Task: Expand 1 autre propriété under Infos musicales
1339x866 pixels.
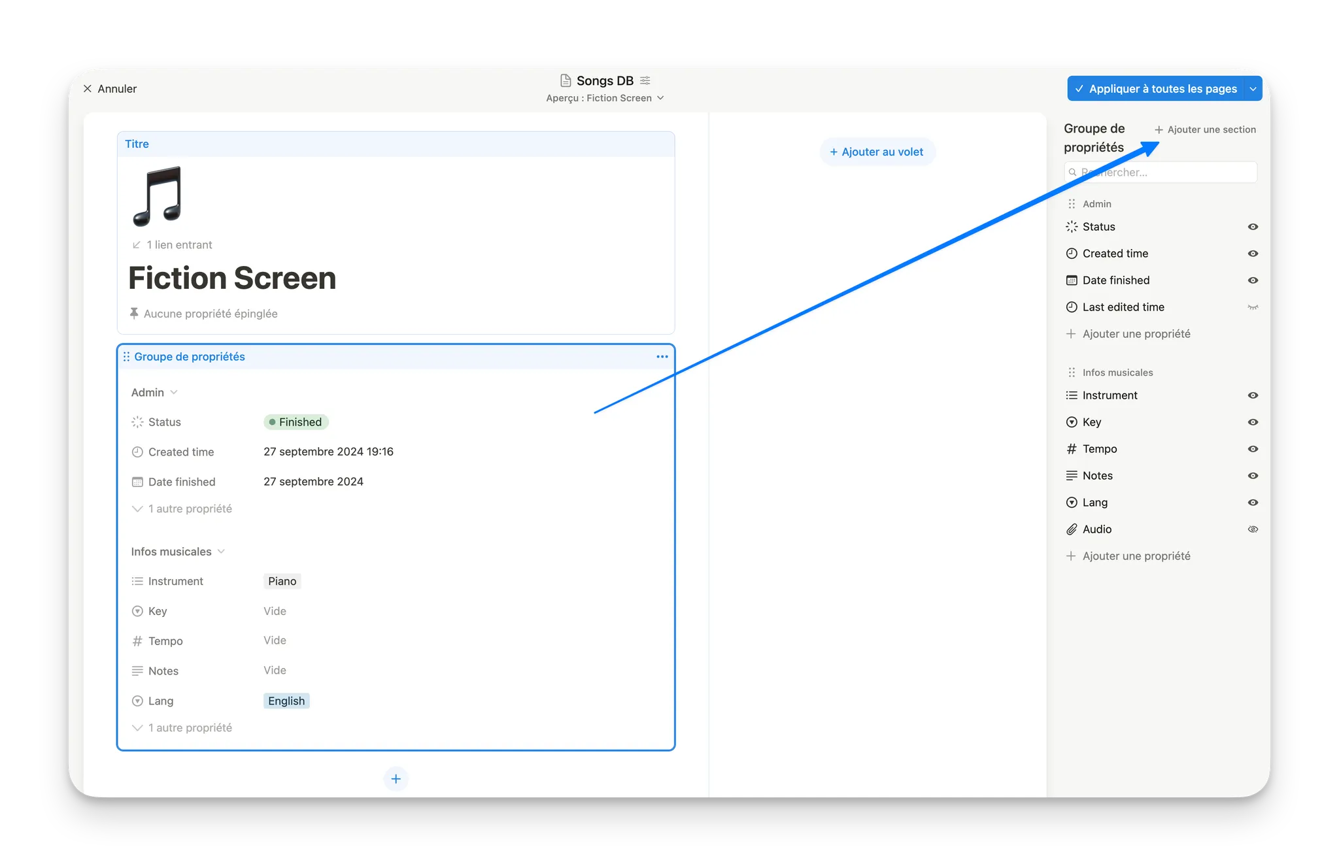Action: [183, 727]
